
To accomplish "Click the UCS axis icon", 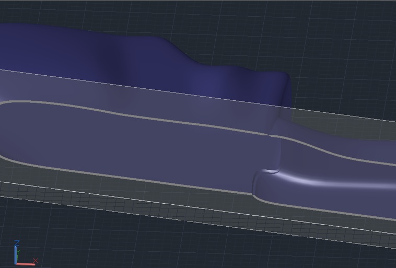I will pos(25,253).
